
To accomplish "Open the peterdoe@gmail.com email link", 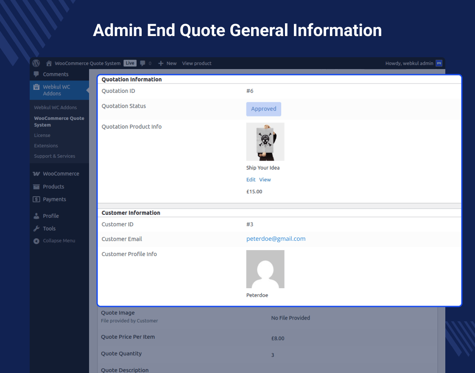I will coord(276,239).
